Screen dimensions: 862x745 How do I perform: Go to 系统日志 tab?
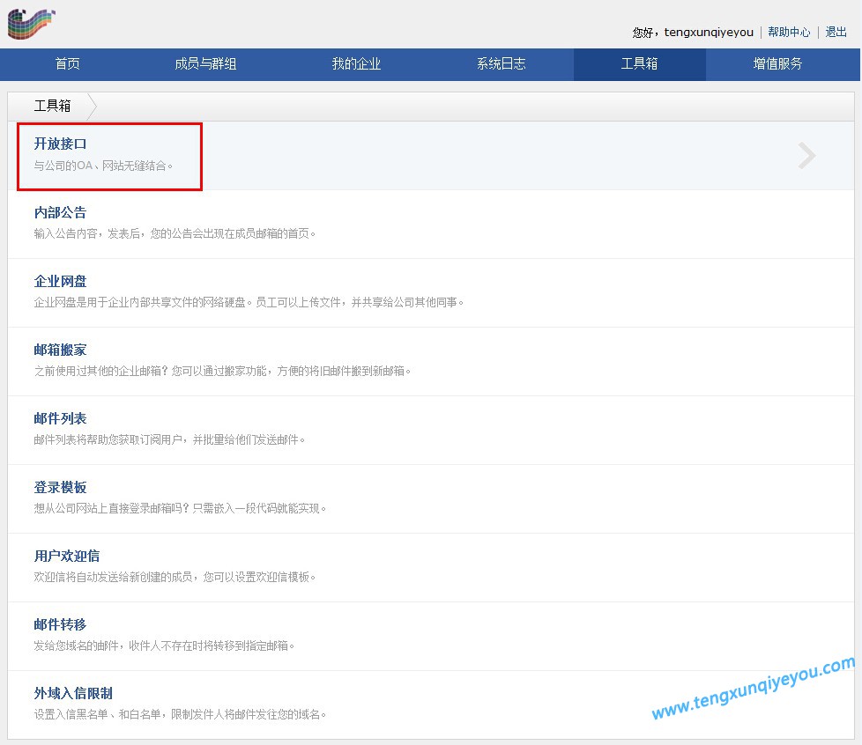click(501, 63)
